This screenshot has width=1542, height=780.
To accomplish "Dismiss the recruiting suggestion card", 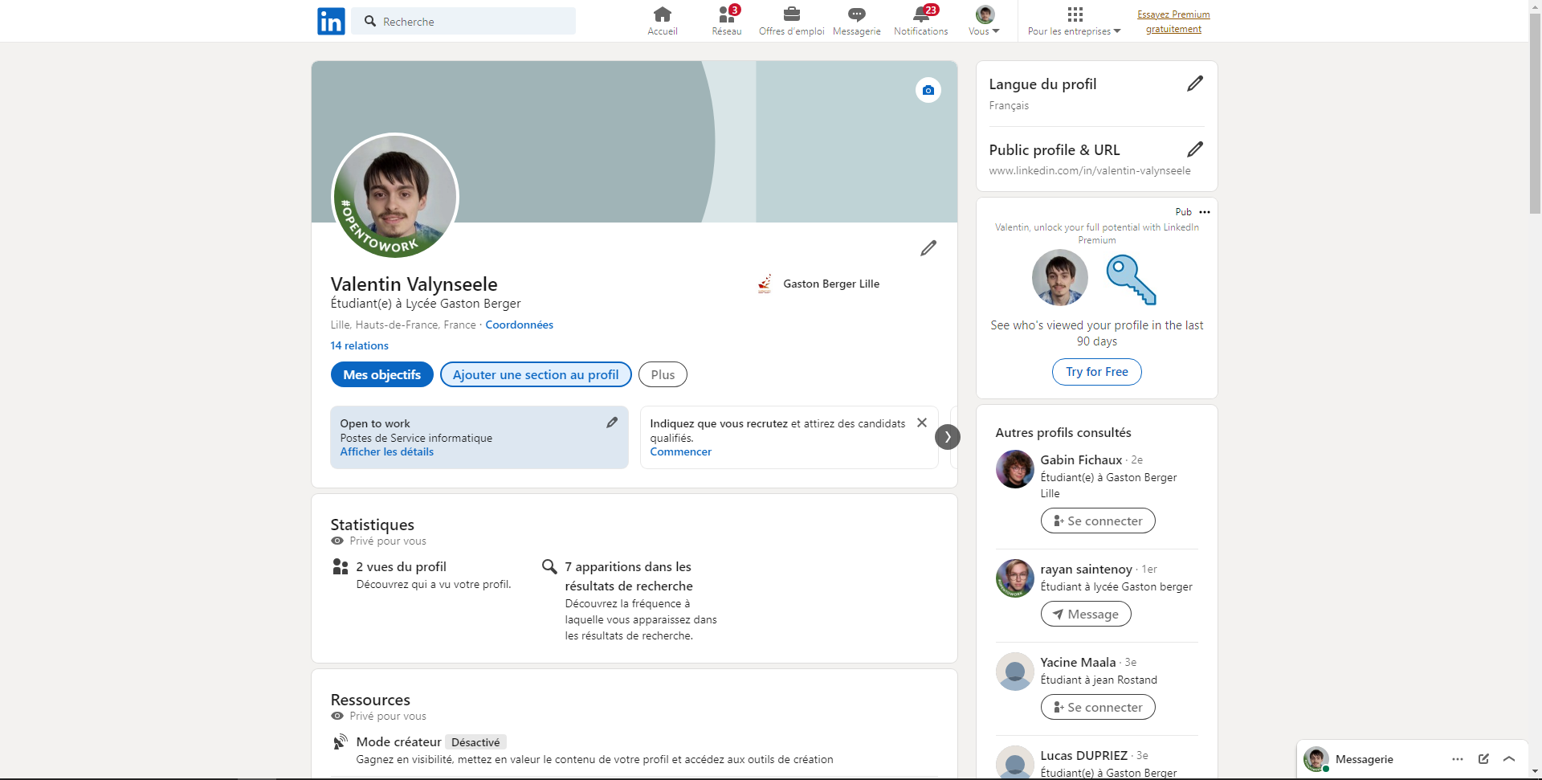I will pos(922,423).
